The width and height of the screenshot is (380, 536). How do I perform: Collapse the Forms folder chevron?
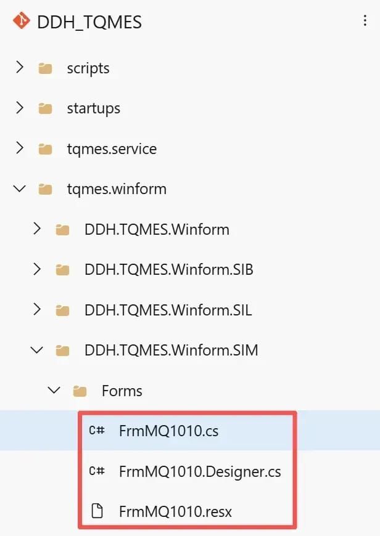54,390
